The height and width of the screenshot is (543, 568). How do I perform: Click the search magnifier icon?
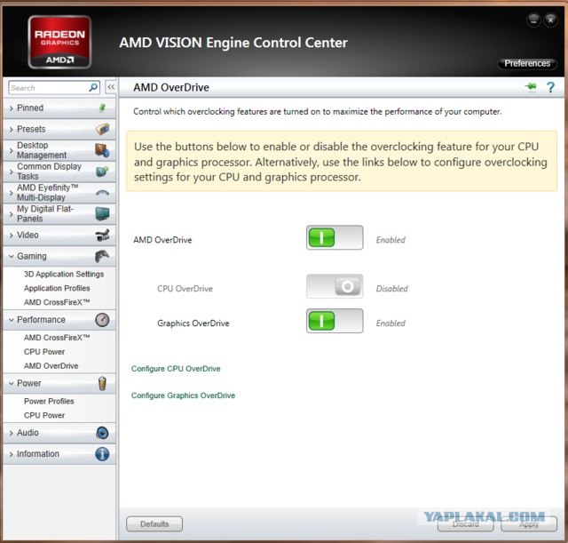pyautogui.click(x=93, y=87)
